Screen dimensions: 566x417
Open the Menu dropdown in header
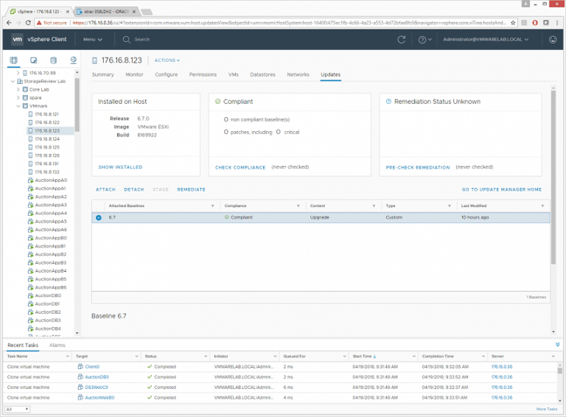[93, 39]
